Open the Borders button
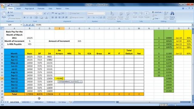 click(x=36, y=18)
